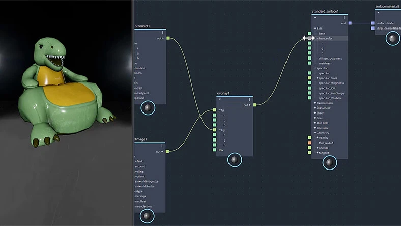Click the image1 node preview sphere
The image size is (401, 226).
point(147,216)
